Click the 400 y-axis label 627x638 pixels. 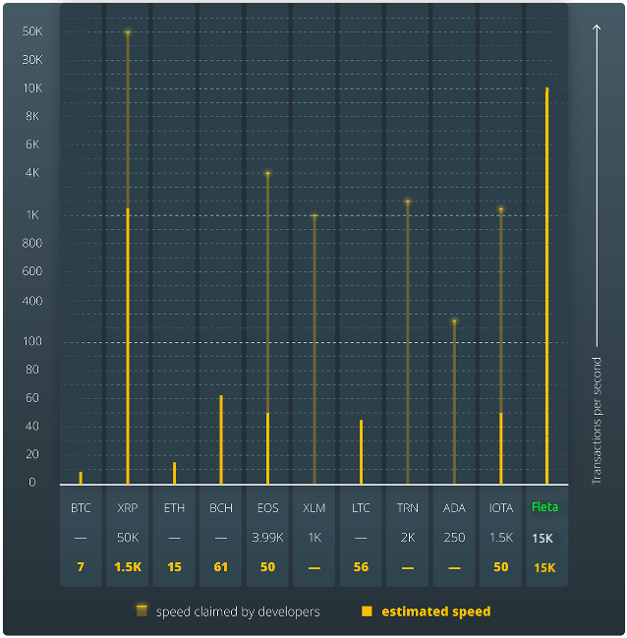pos(32,301)
